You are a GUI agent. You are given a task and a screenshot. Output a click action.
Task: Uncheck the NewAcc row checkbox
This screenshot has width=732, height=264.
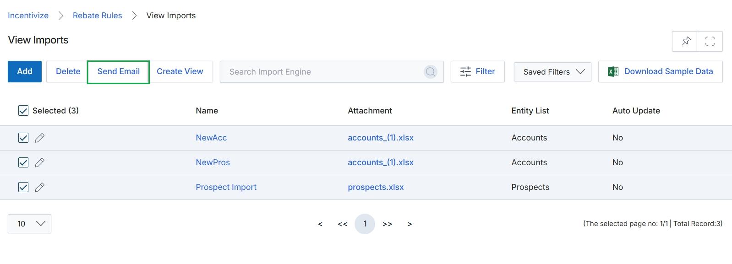(x=23, y=138)
